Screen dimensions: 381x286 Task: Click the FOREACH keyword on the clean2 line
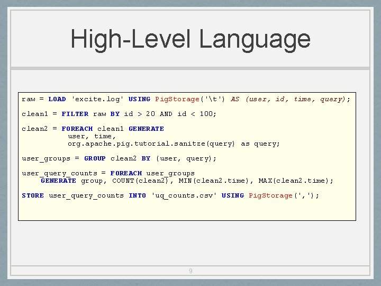[x=77, y=129]
